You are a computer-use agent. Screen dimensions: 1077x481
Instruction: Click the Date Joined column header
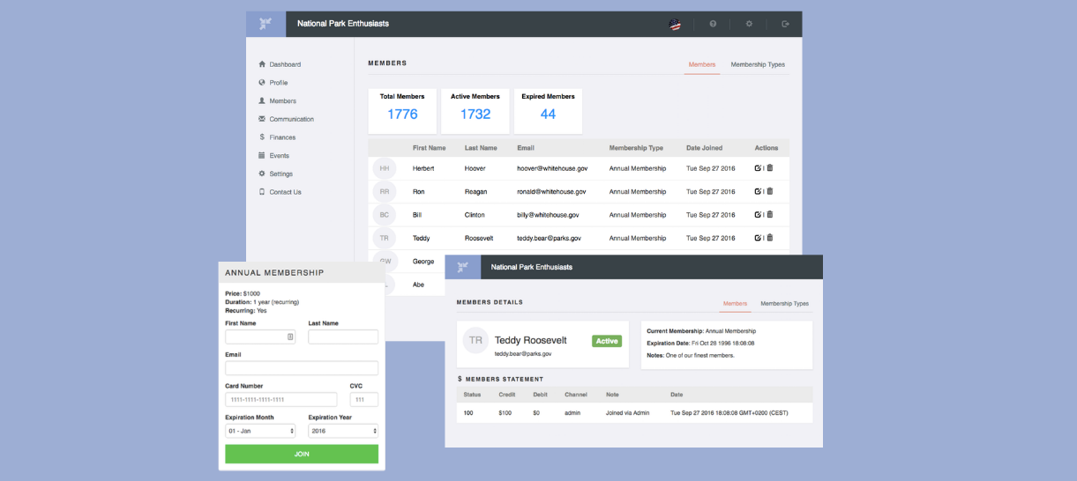click(x=704, y=148)
